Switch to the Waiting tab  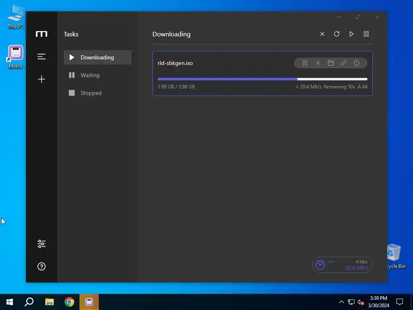tap(98, 75)
